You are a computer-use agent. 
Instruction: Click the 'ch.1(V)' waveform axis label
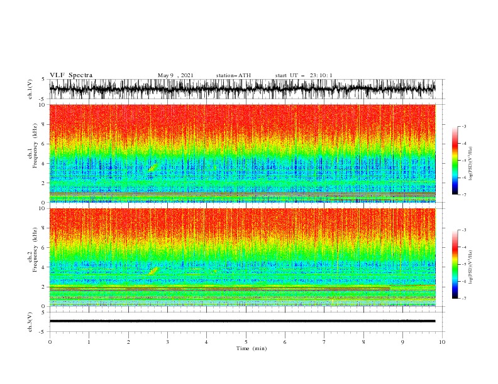point(30,89)
